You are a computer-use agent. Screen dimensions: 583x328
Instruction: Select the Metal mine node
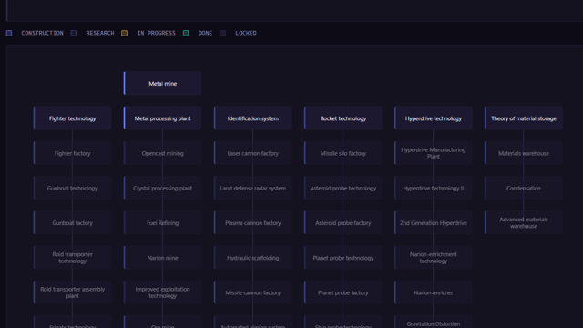tap(162, 83)
